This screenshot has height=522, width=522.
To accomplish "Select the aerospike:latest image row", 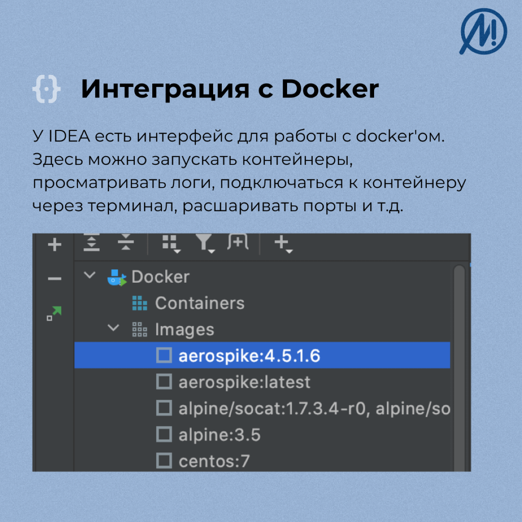I will click(262, 382).
